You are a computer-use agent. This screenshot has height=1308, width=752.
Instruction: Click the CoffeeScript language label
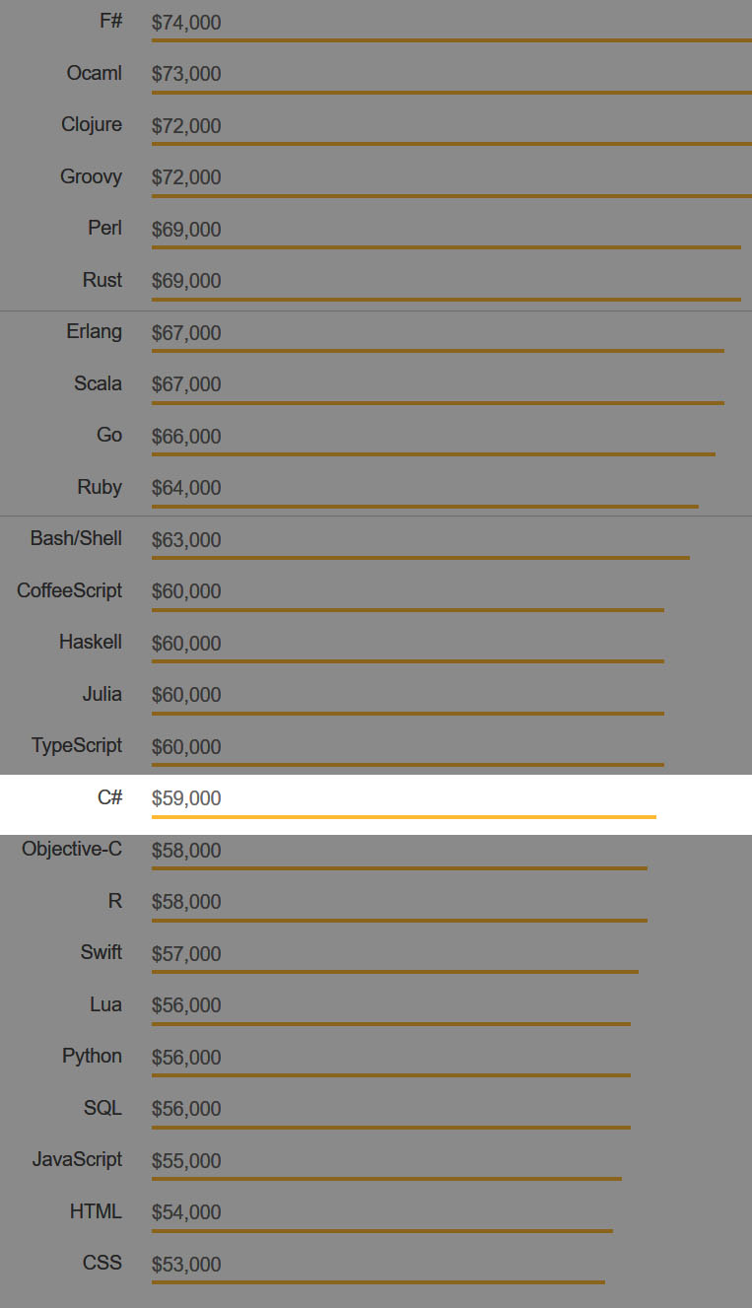point(69,590)
